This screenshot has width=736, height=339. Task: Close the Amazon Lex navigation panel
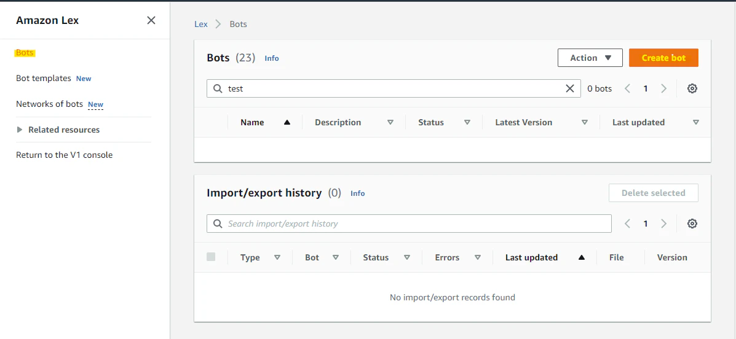151,20
